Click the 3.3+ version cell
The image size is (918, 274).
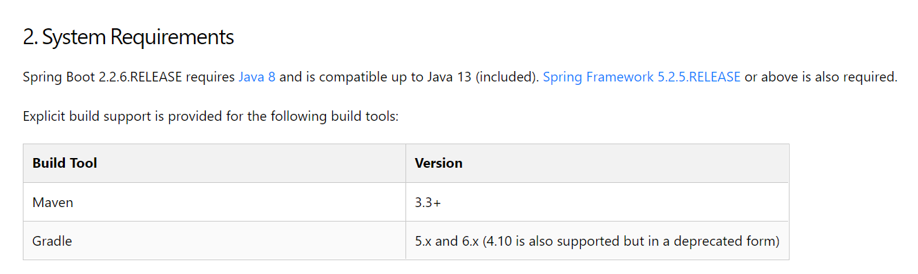[x=597, y=202]
